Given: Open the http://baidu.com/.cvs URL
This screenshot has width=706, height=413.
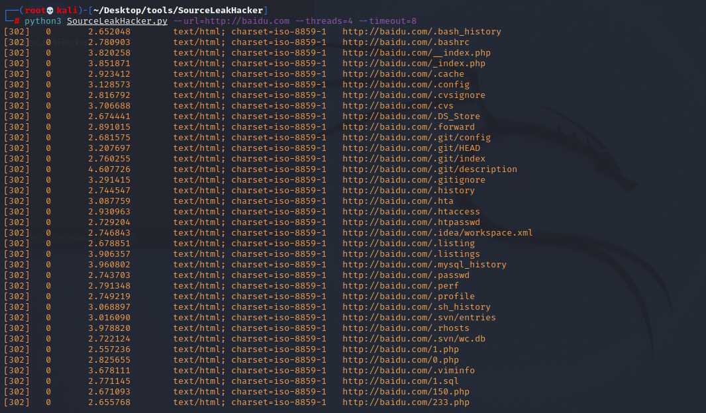Looking at the screenshot, I should click(x=398, y=106).
